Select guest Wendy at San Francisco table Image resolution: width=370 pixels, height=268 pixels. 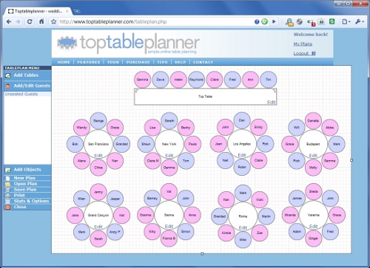point(81,128)
